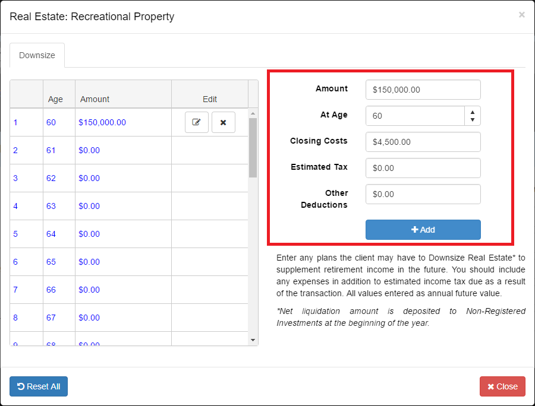Focus the At Age input field
This screenshot has width=535, height=406.
point(415,116)
